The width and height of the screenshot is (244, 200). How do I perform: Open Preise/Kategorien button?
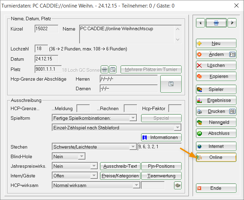(x=120, y=176)
